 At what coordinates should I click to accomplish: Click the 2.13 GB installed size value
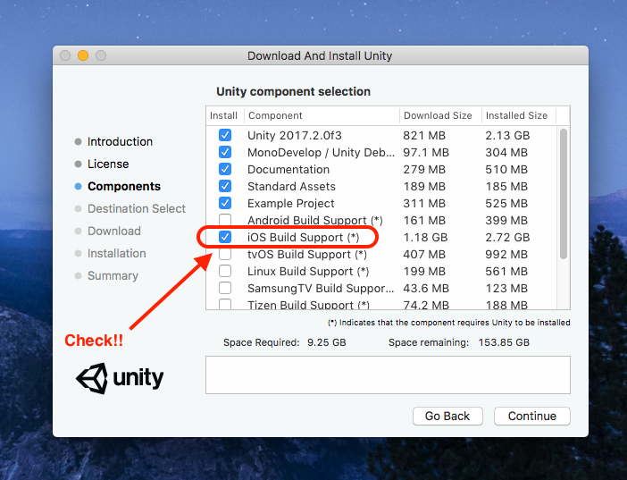[507, 135]
